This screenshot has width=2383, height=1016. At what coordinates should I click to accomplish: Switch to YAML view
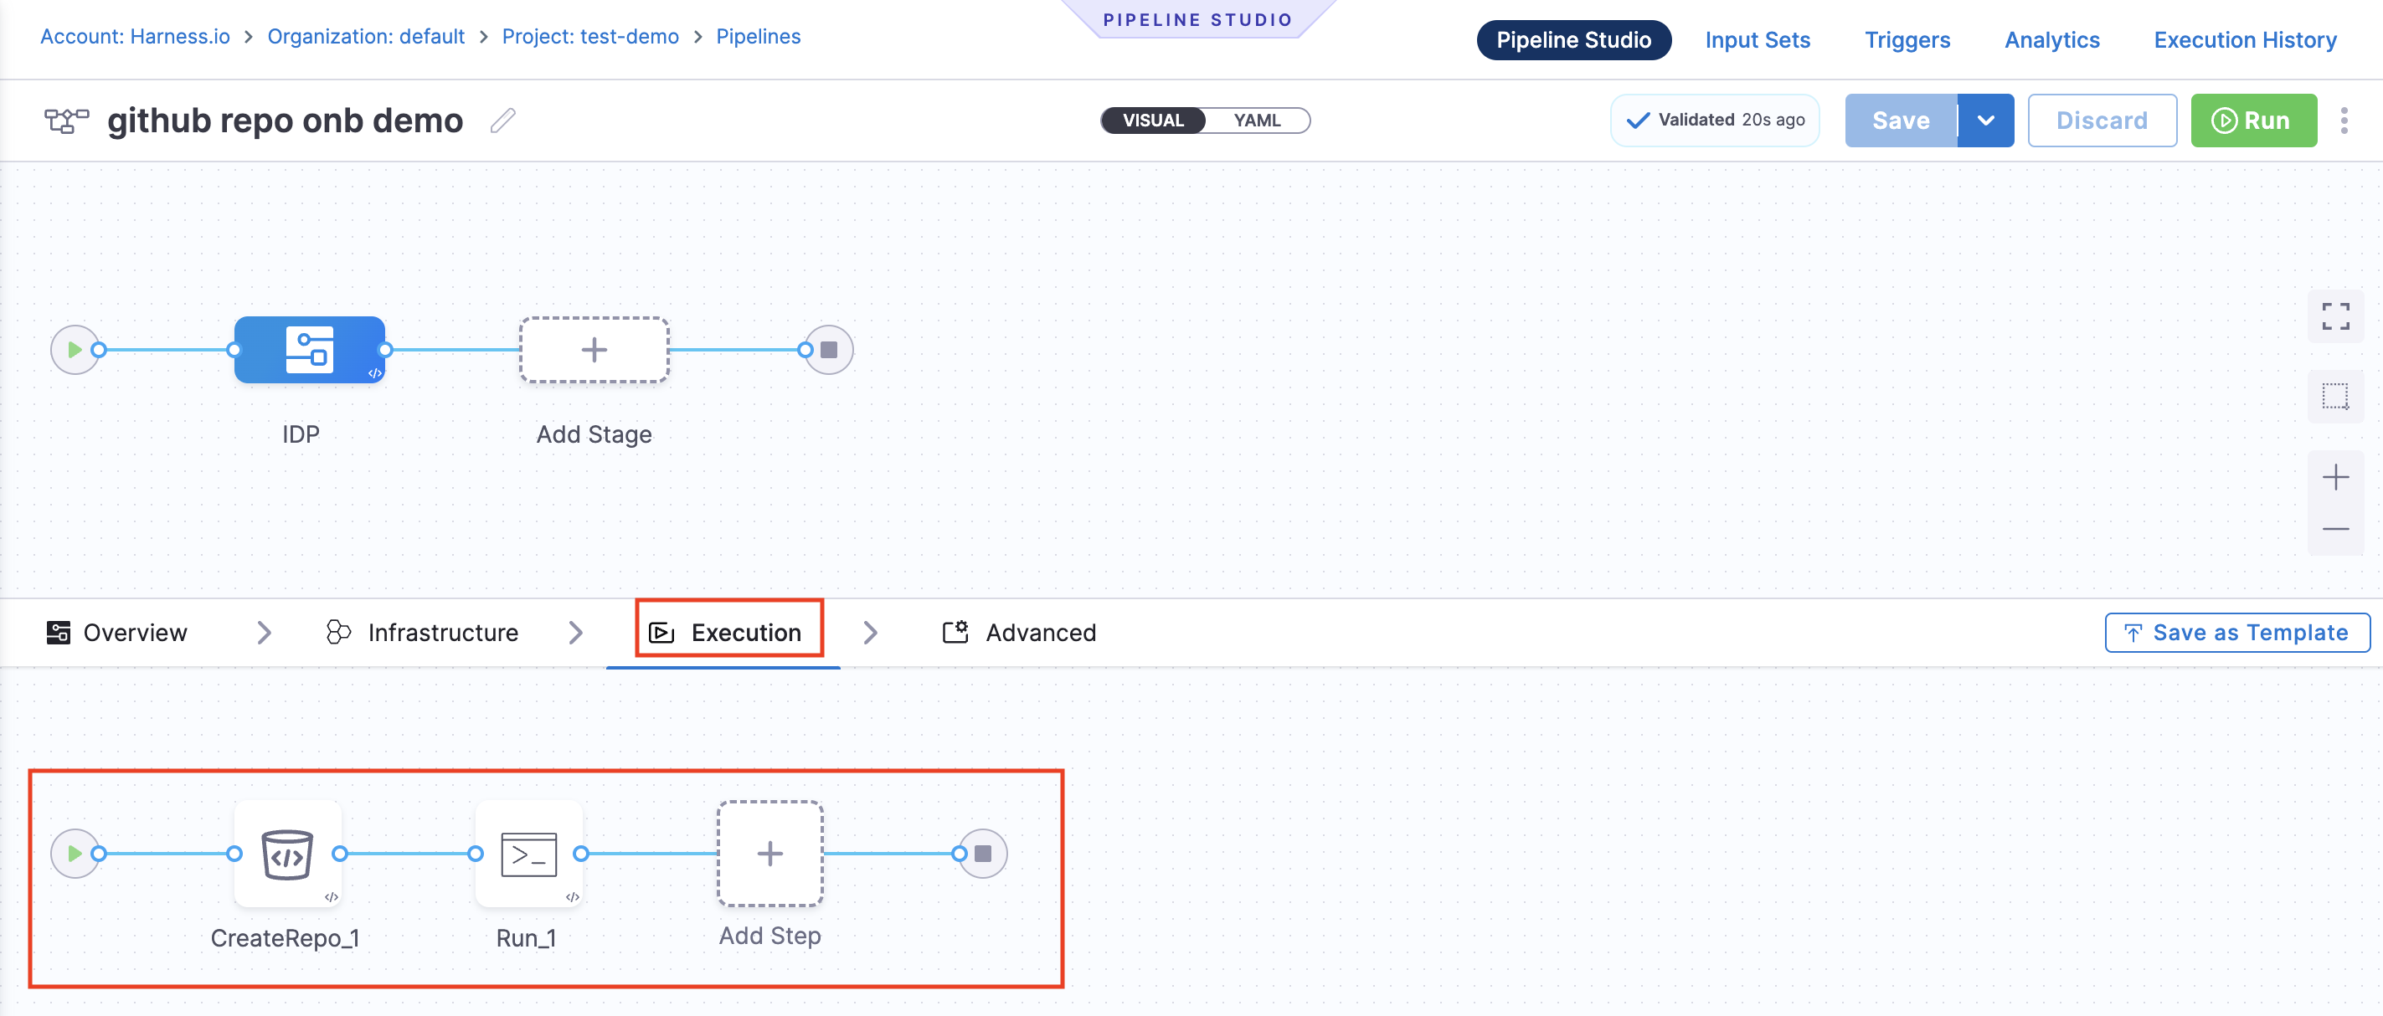1256,121
